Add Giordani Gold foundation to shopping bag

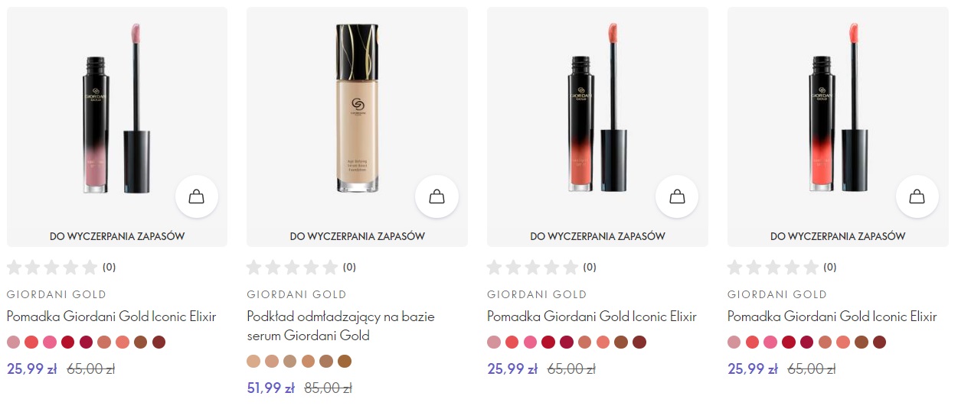[437, 196]
